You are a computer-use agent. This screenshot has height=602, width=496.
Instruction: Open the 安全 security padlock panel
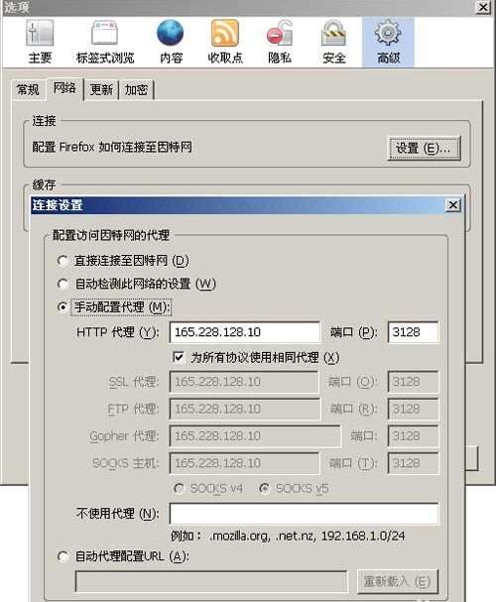(x=334, y=43)
